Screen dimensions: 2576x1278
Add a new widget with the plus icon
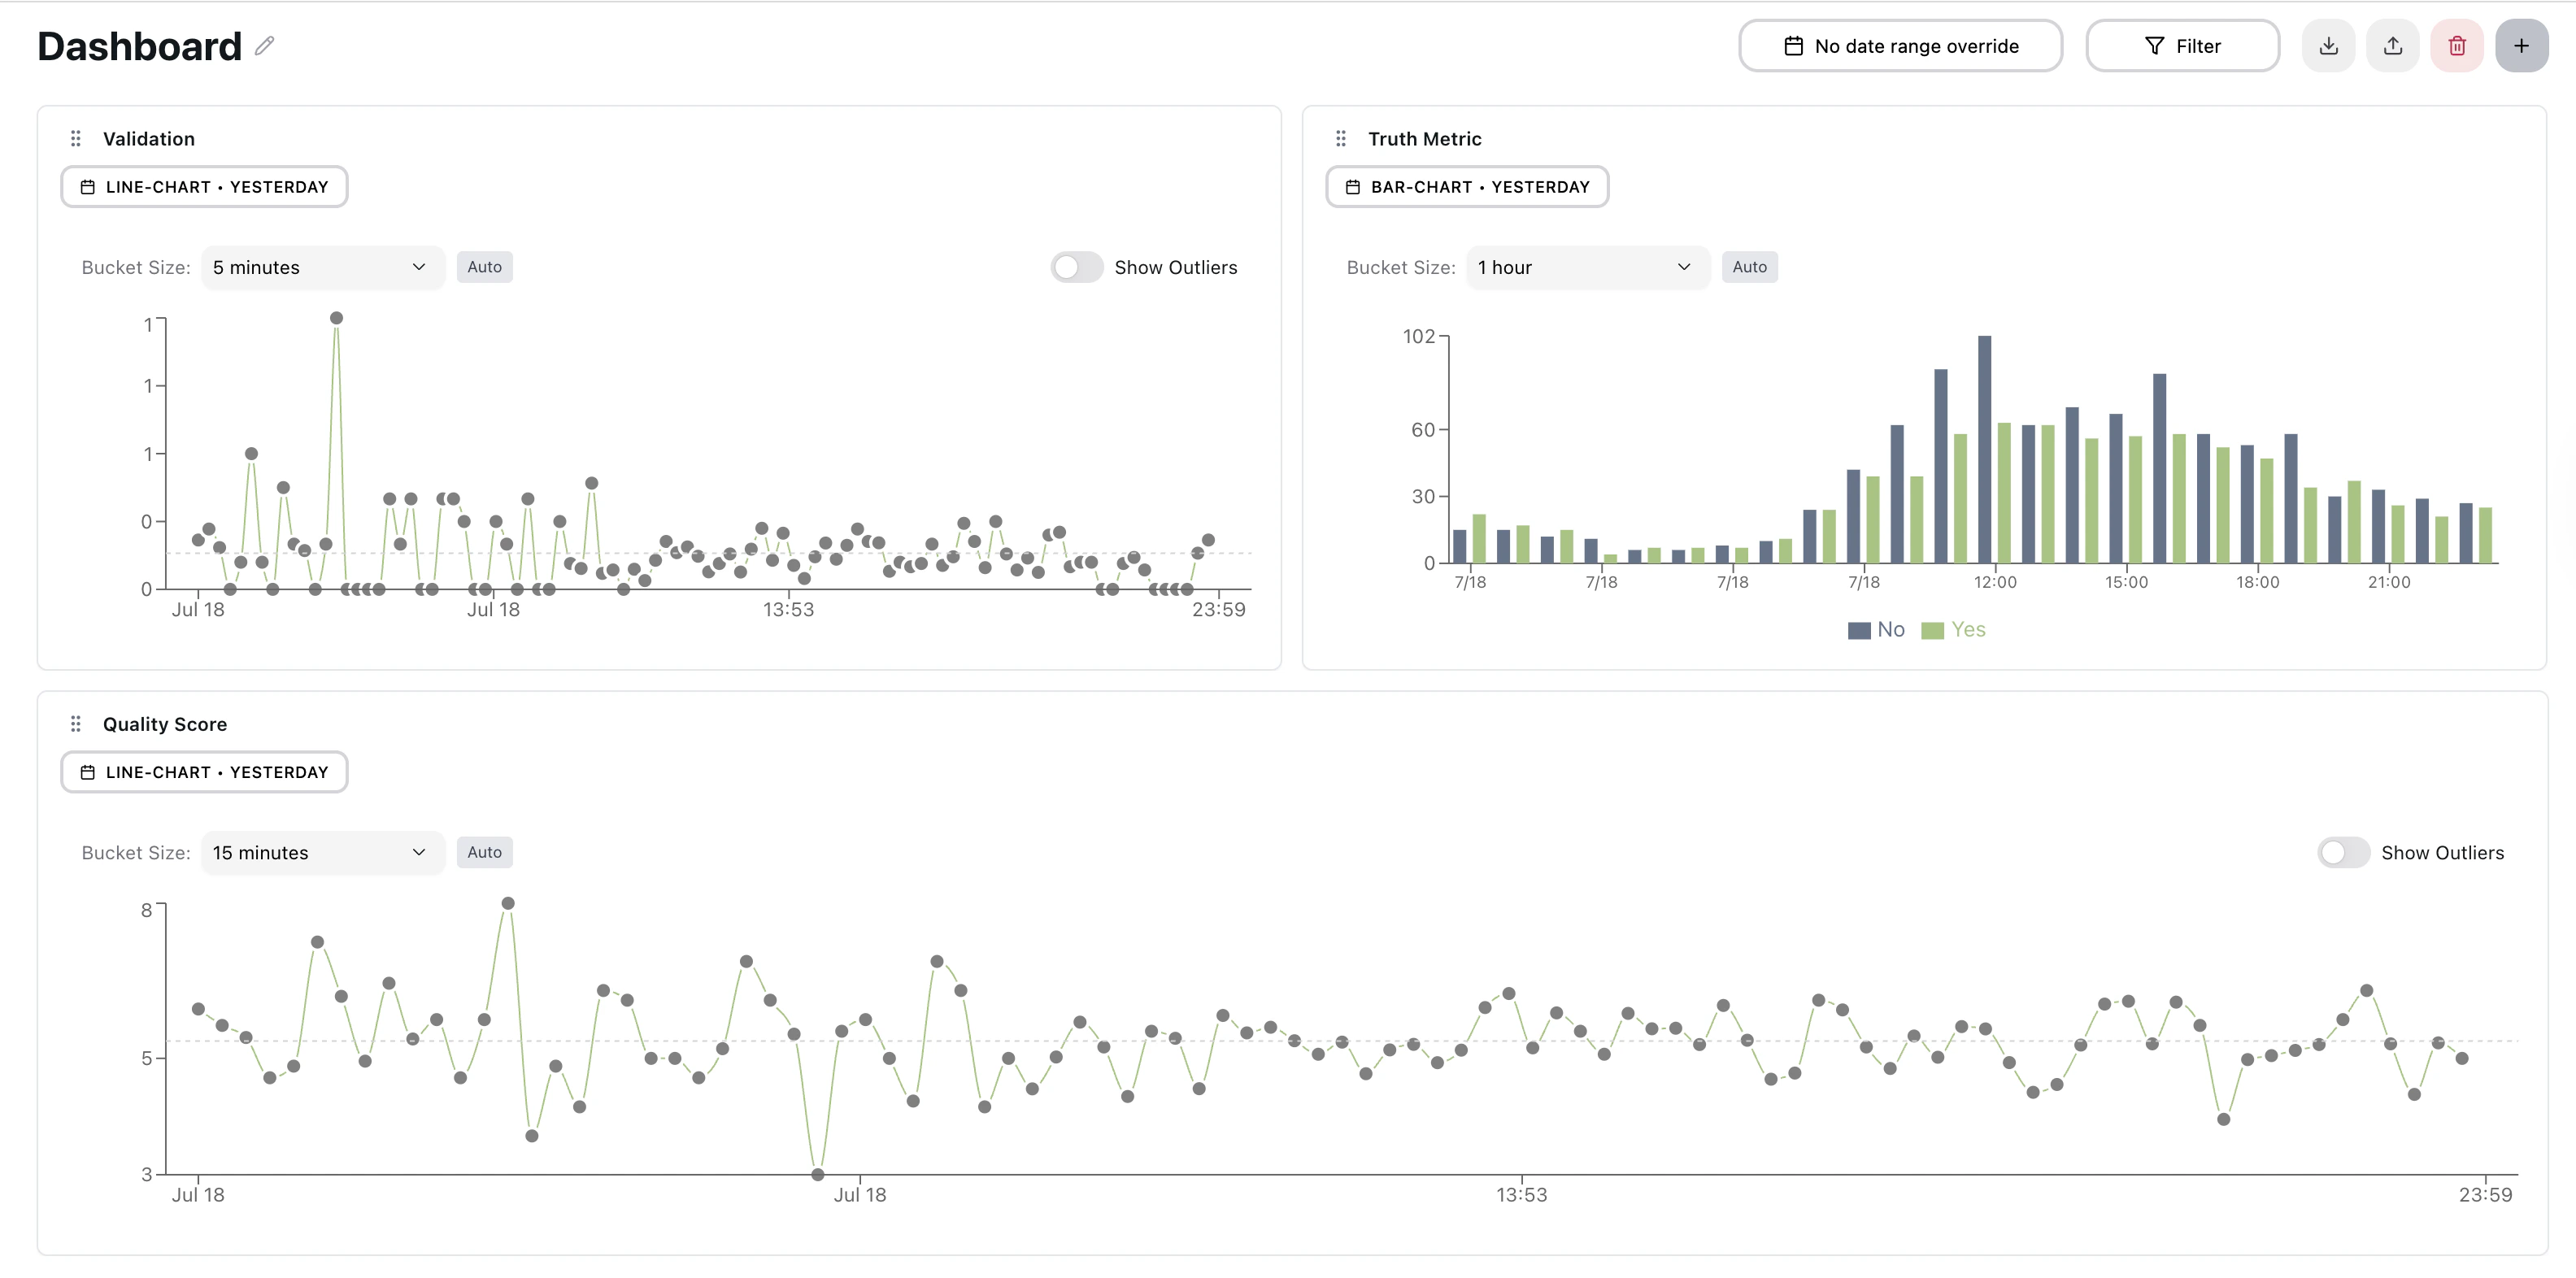(2522, 45)
